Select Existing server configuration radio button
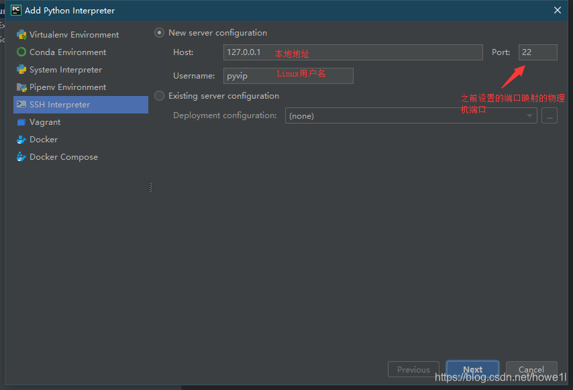Viewport: 573px width, 390px height. point(159,96)
